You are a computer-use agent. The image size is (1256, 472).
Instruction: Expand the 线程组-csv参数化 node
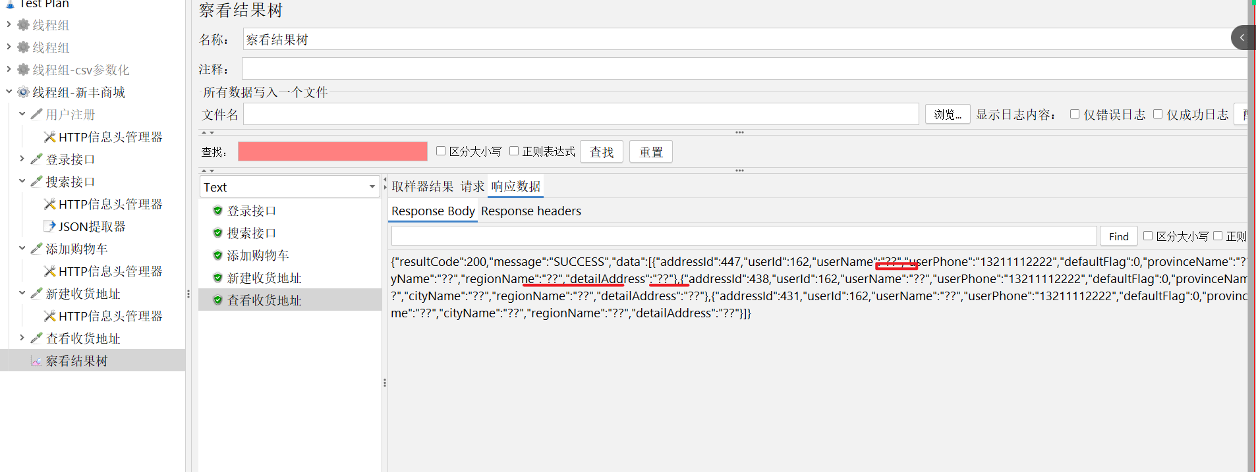(9, 69)
